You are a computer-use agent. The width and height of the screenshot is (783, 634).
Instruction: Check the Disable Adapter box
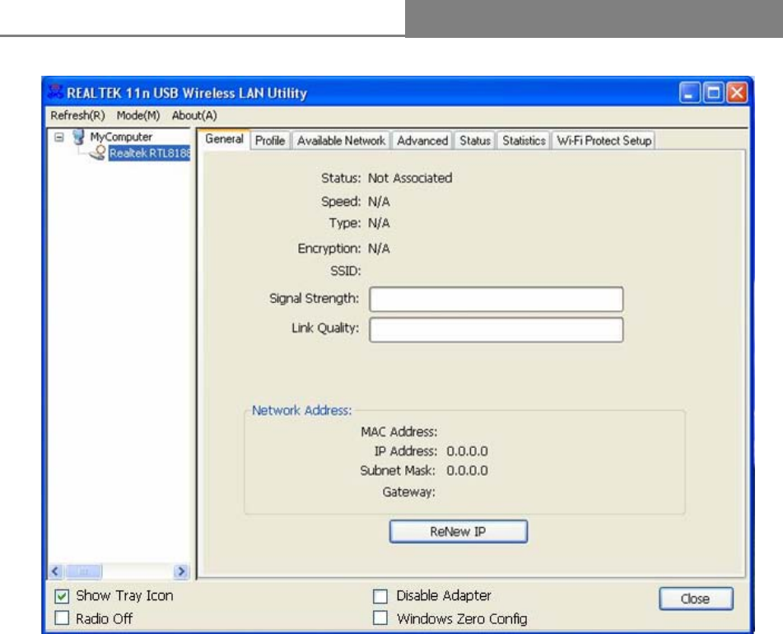pos(380,596)
